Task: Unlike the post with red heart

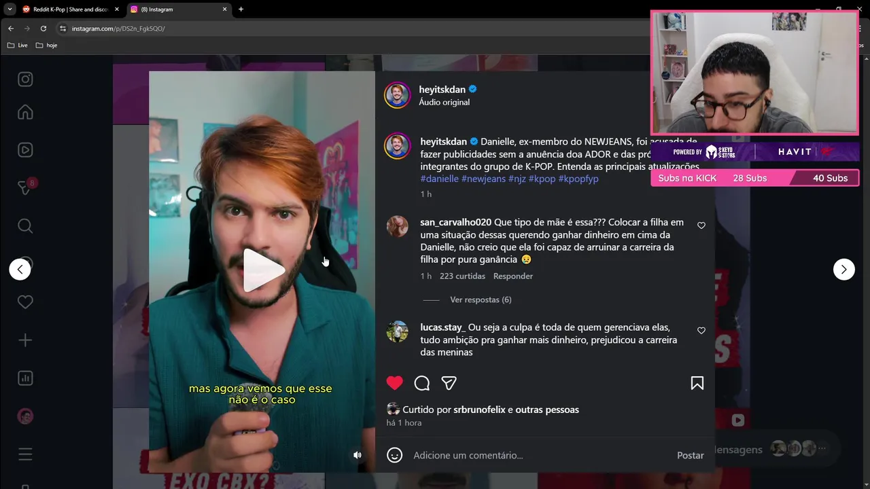Action: [x=395, y=383]
